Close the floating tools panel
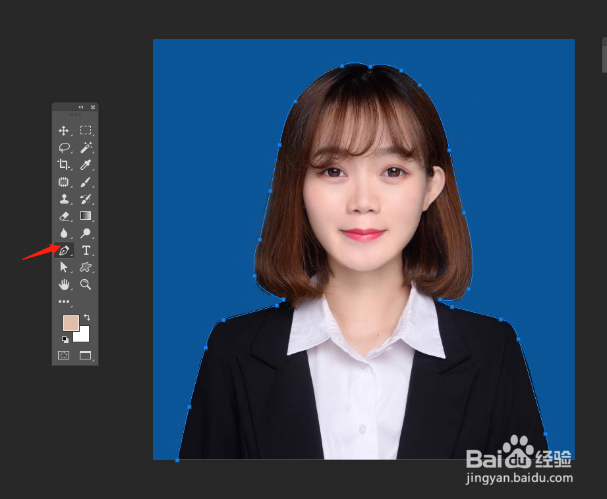 93,107
